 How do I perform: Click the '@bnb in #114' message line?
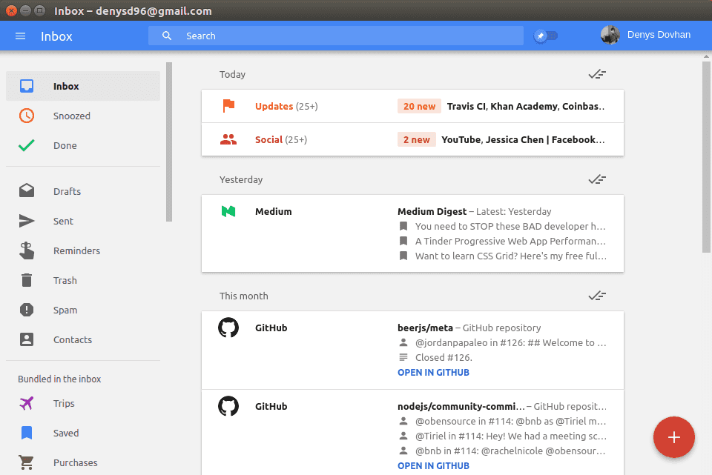pos(510,451)
